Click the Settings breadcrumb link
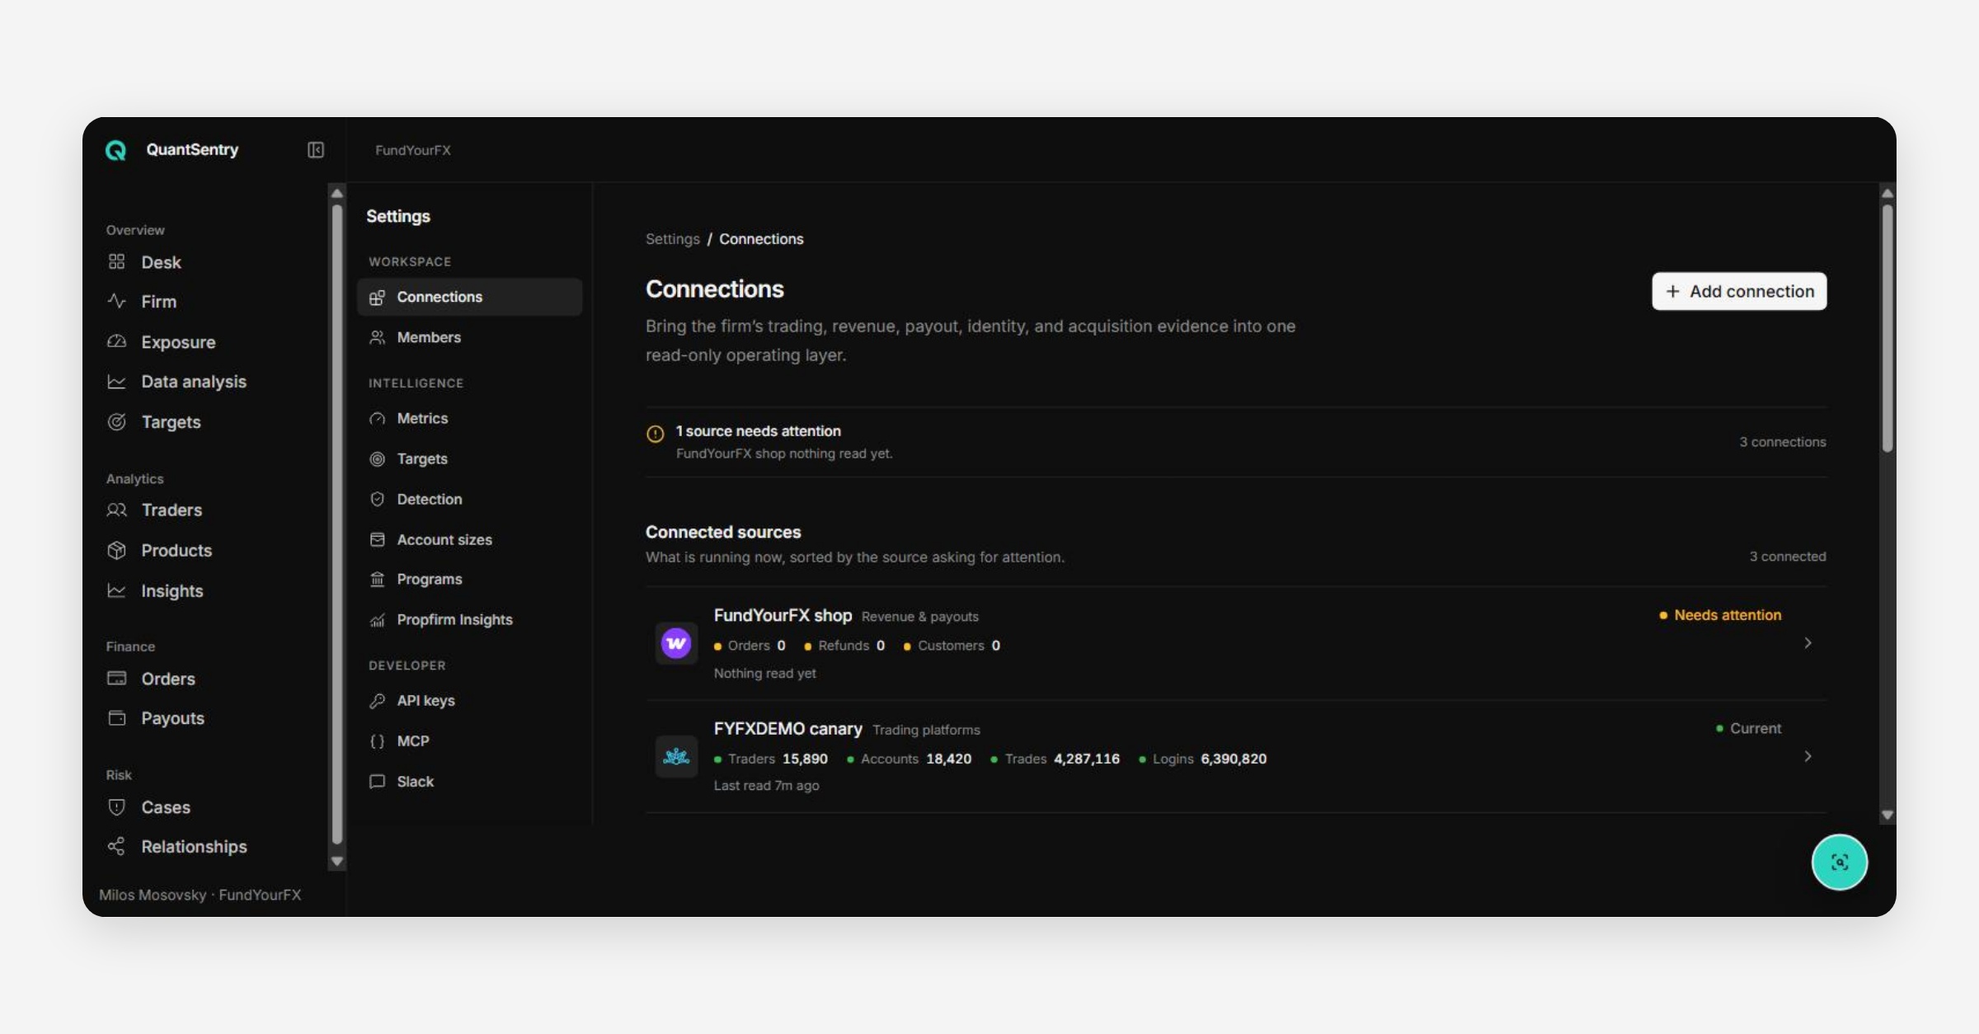The height and width of the screenshot is (1034, 1979). point(672,239)
